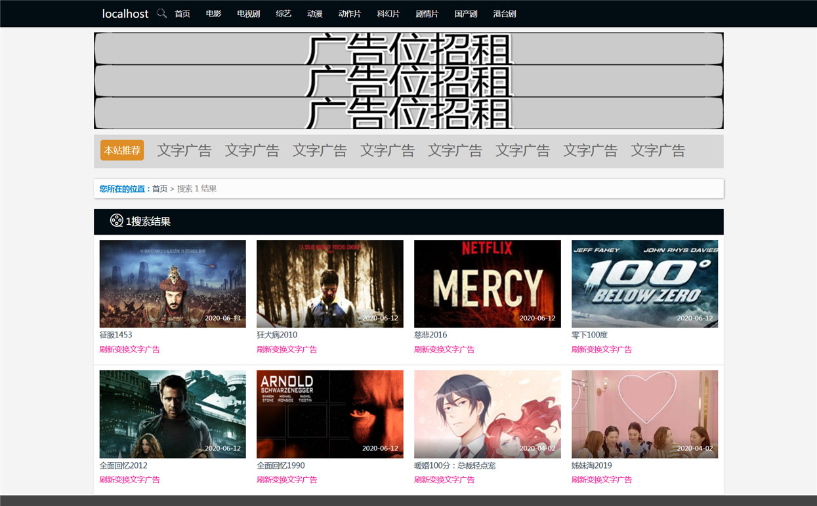Open the 全面回忆2012 poster thumbnail
The height and width of the screenshot is (506, 817).
[x=173, y=414]
